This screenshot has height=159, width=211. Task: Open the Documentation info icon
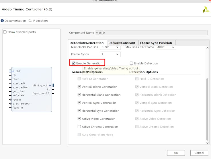(2, 21)
